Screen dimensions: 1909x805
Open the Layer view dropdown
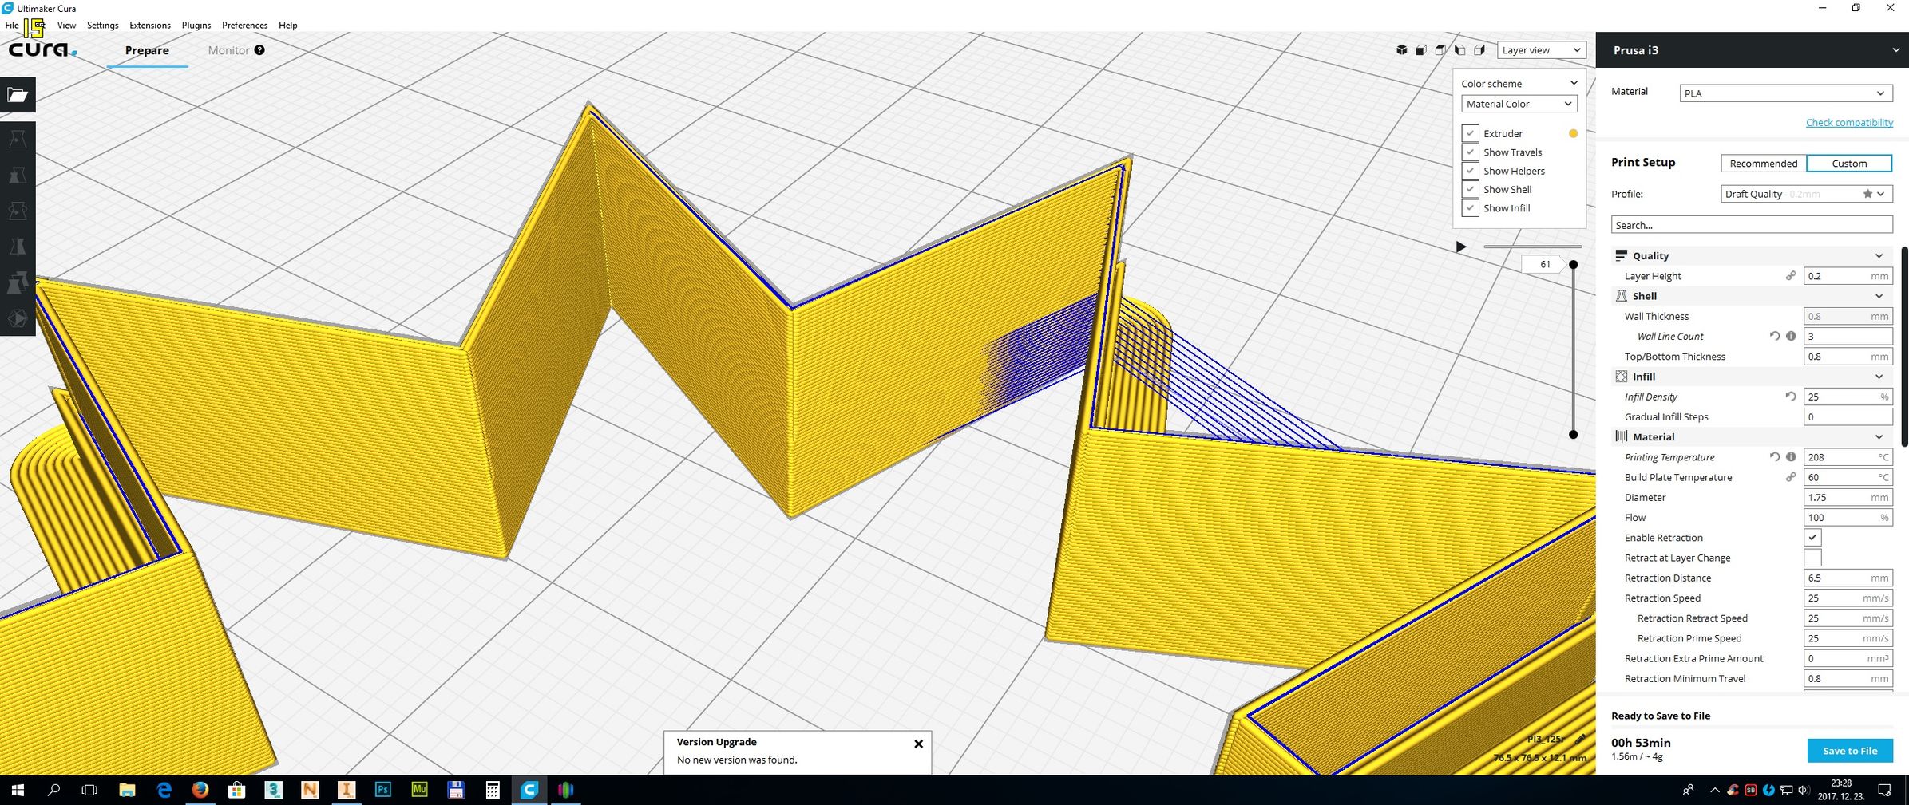point(1541,50)
